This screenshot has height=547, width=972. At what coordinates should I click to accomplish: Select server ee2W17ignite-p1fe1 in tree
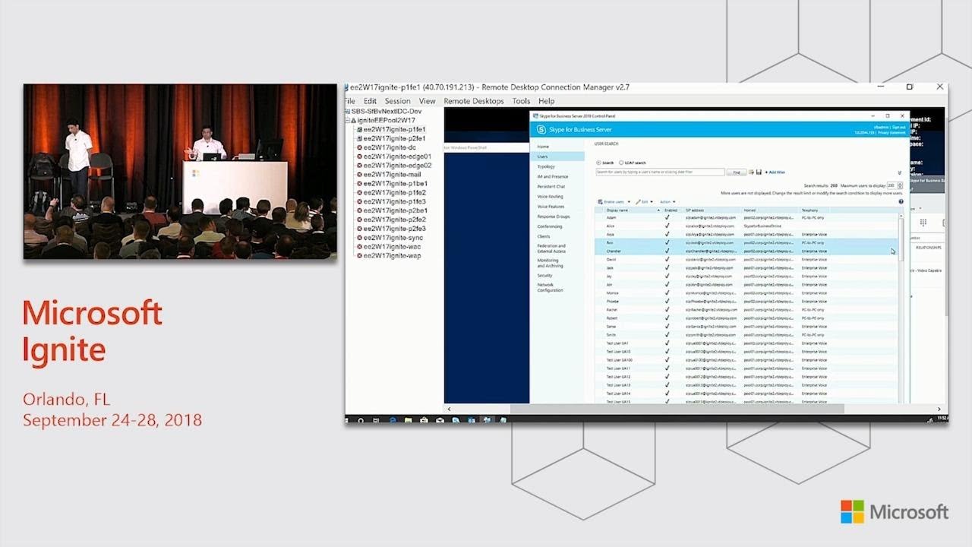pyautogui.click(x=394, y=129)
